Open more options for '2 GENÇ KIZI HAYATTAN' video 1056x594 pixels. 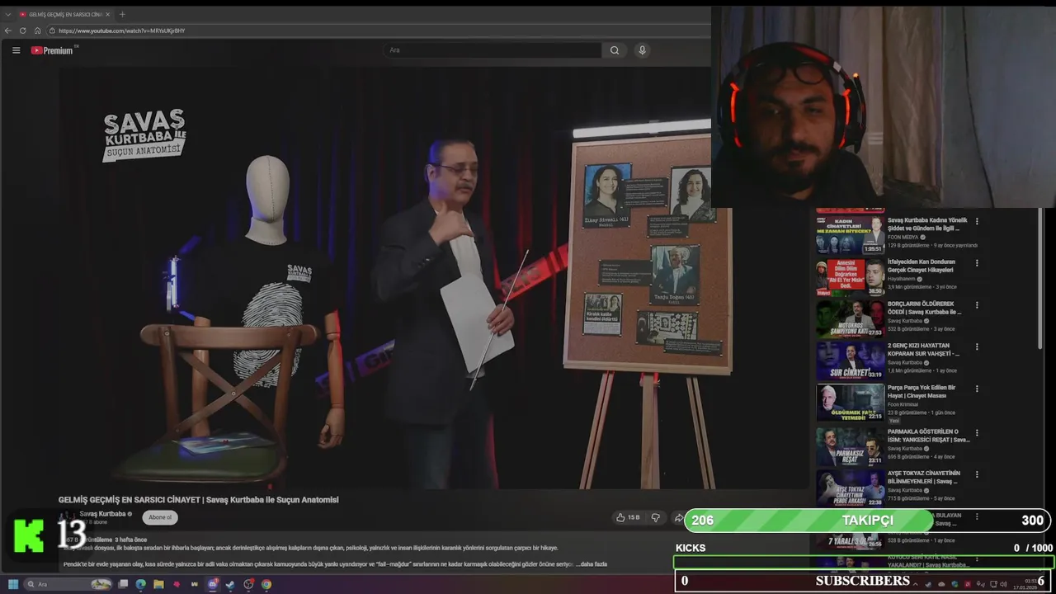[x=977, y=347]
